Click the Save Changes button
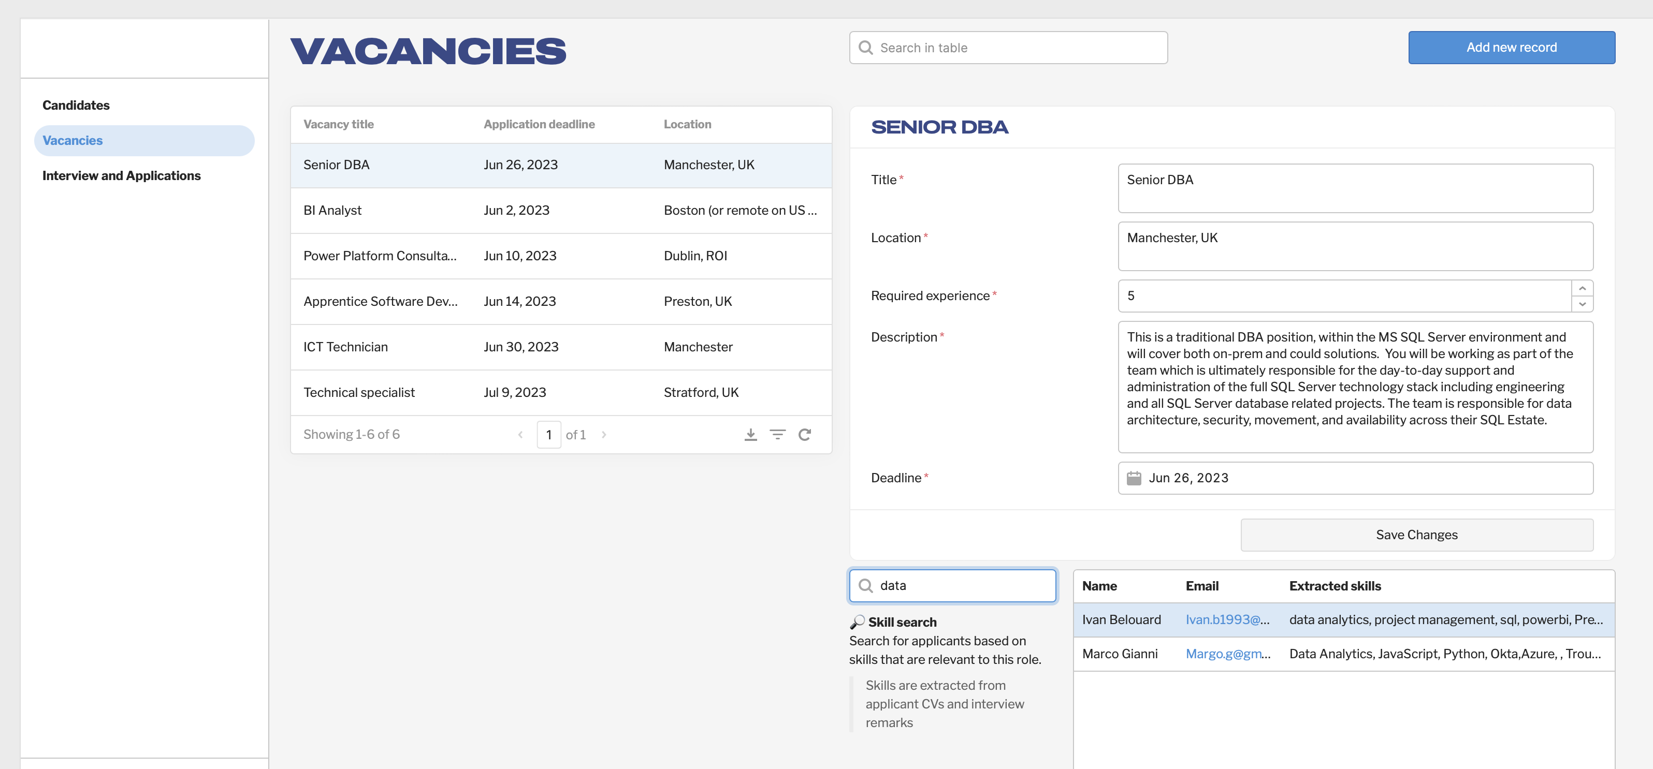The width and height of the screenshot is (1653, 769). [1416, 534]
